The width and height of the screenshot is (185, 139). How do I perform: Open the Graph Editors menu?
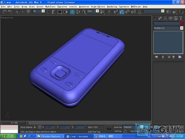coord(98,7)
